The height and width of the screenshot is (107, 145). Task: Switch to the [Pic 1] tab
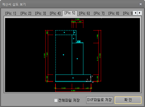point(11,13)
